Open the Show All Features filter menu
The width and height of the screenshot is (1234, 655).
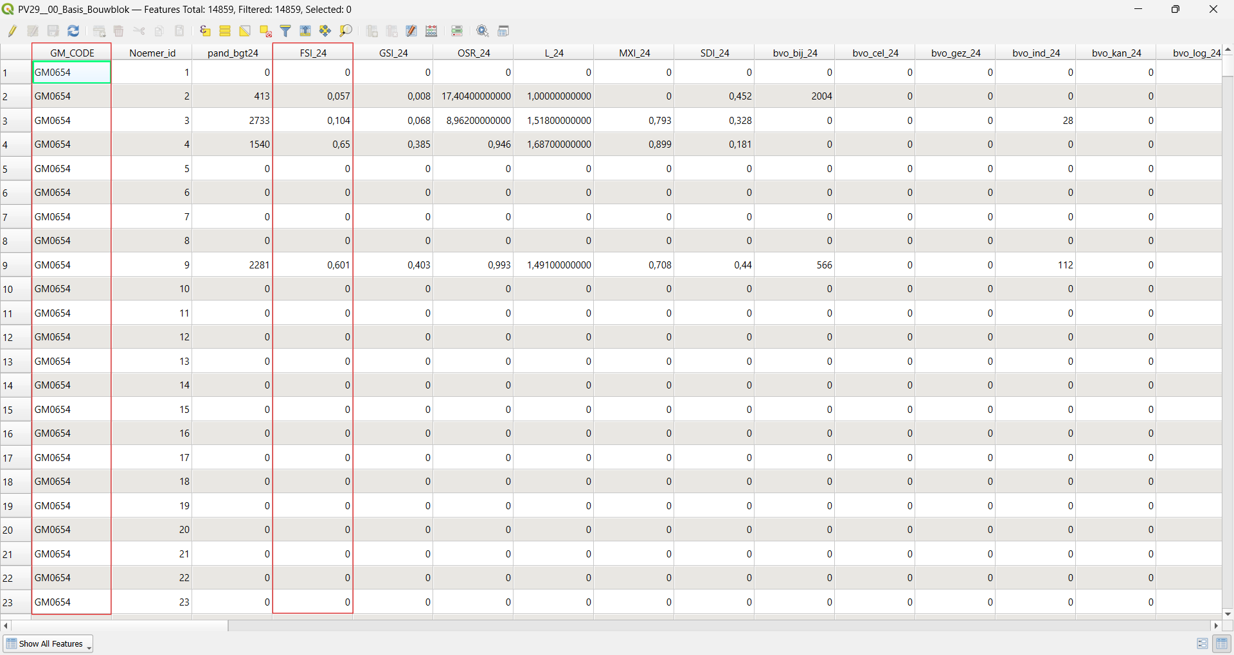click(x=48, y=643)
